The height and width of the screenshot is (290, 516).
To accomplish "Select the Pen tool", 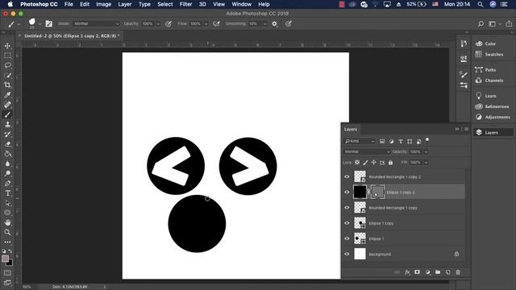I will click(x=7, y=184).
